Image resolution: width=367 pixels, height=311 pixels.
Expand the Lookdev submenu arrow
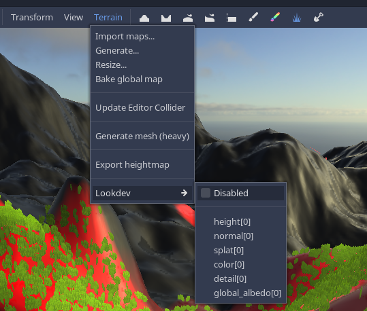(x=185, y=193)
